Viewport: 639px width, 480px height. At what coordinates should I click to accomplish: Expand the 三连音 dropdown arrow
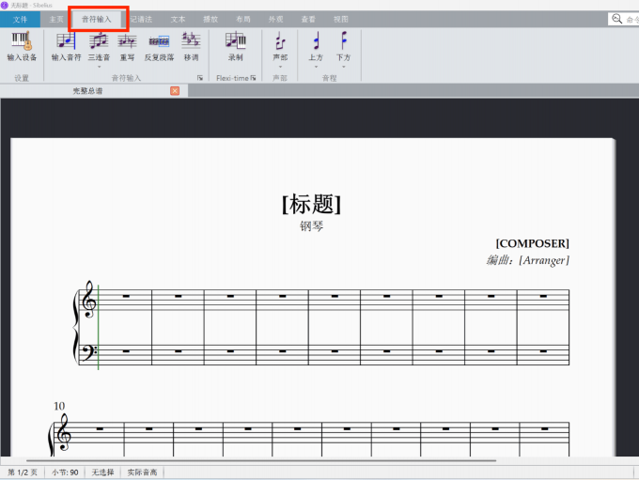(x=99, y=67)
